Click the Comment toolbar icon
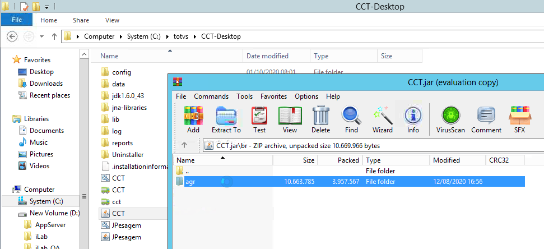The image size is (544, 249). point(486,120)
